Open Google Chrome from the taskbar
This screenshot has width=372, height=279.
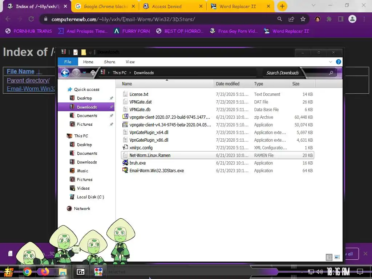tap(27, 272)
